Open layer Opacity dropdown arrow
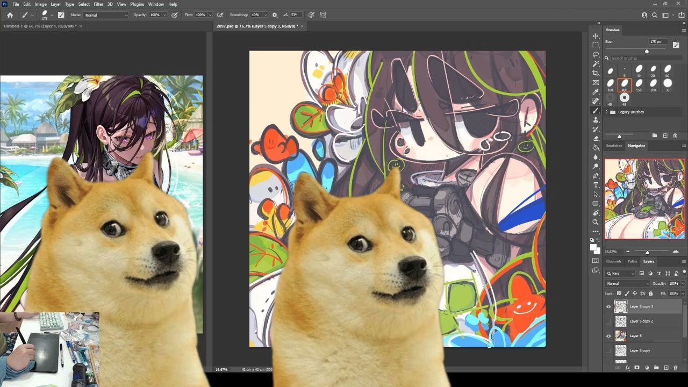Viewport: 688px width, 387px height. (x=683, y=284)
